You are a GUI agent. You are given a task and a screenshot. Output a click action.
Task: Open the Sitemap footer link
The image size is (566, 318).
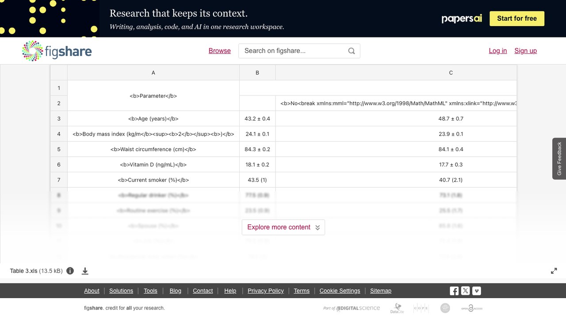[381, 291]
